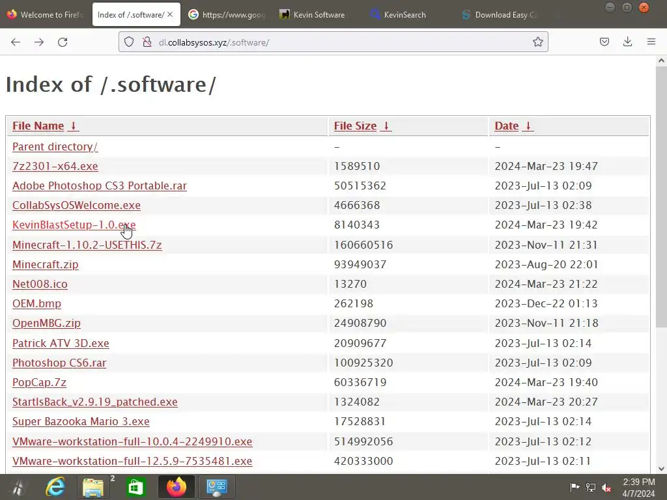Download Patrick ATV 3D.exe
The height and width of the screenshot is (500, 667).
[x=61, y=343]
